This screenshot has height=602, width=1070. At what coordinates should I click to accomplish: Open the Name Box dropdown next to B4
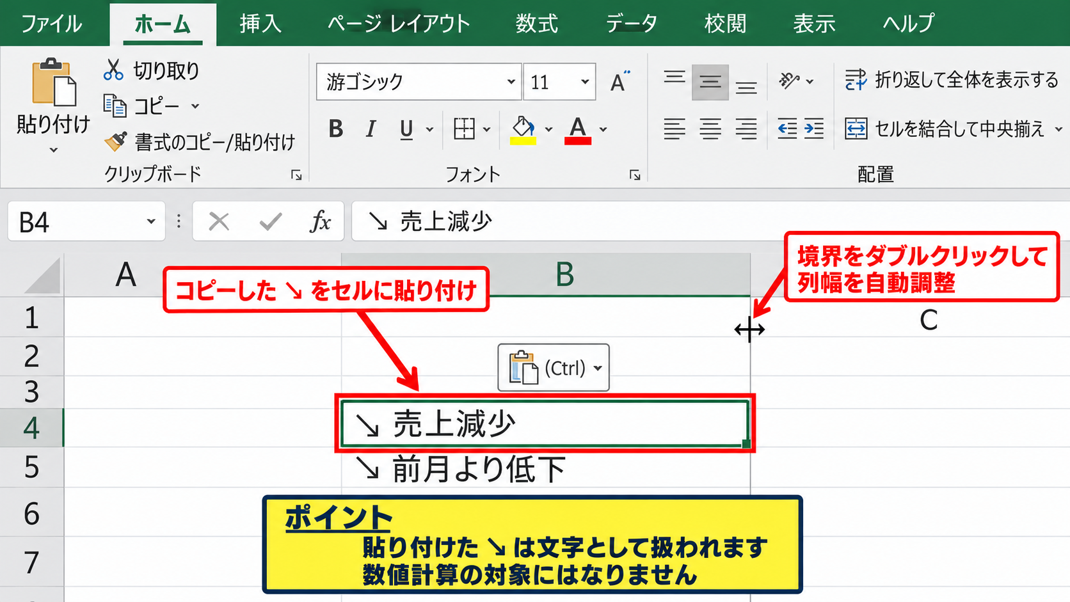pos(151,221)
